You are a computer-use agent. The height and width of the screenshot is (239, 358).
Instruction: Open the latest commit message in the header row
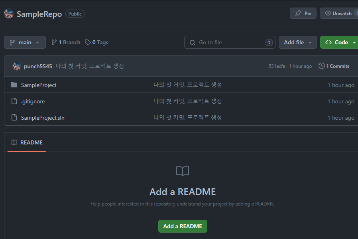(x=90, y=66)
